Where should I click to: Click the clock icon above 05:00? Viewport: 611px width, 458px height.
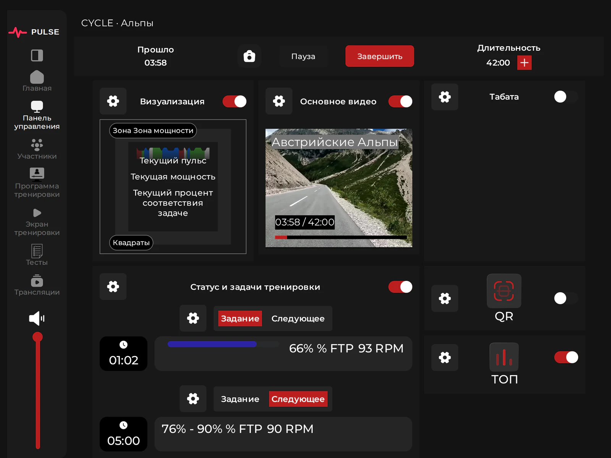pyautogui.click(x=123, y=425)
